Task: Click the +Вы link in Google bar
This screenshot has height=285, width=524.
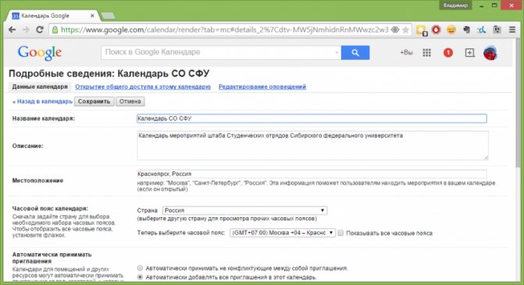Action: (406, 53)
